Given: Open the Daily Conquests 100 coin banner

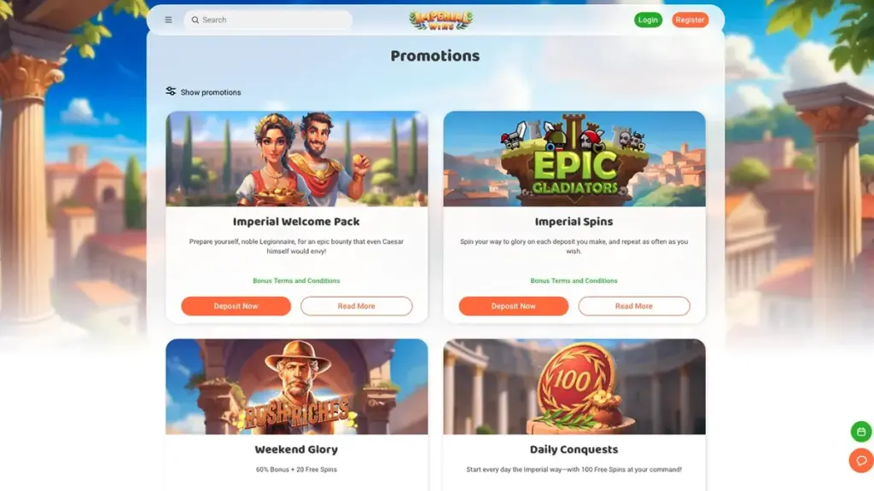Looking at the screenshot, I should 574,387.
